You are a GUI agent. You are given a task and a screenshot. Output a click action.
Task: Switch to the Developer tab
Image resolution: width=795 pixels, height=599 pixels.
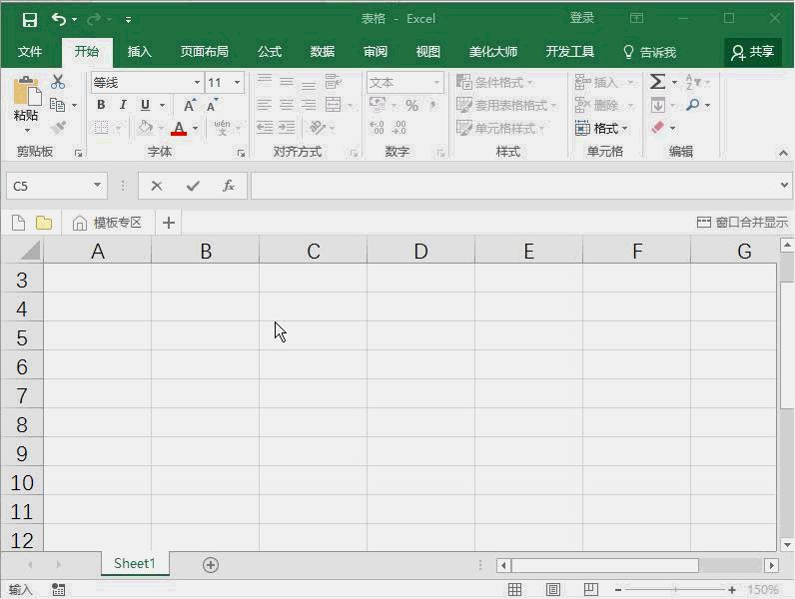coord(570,52)
